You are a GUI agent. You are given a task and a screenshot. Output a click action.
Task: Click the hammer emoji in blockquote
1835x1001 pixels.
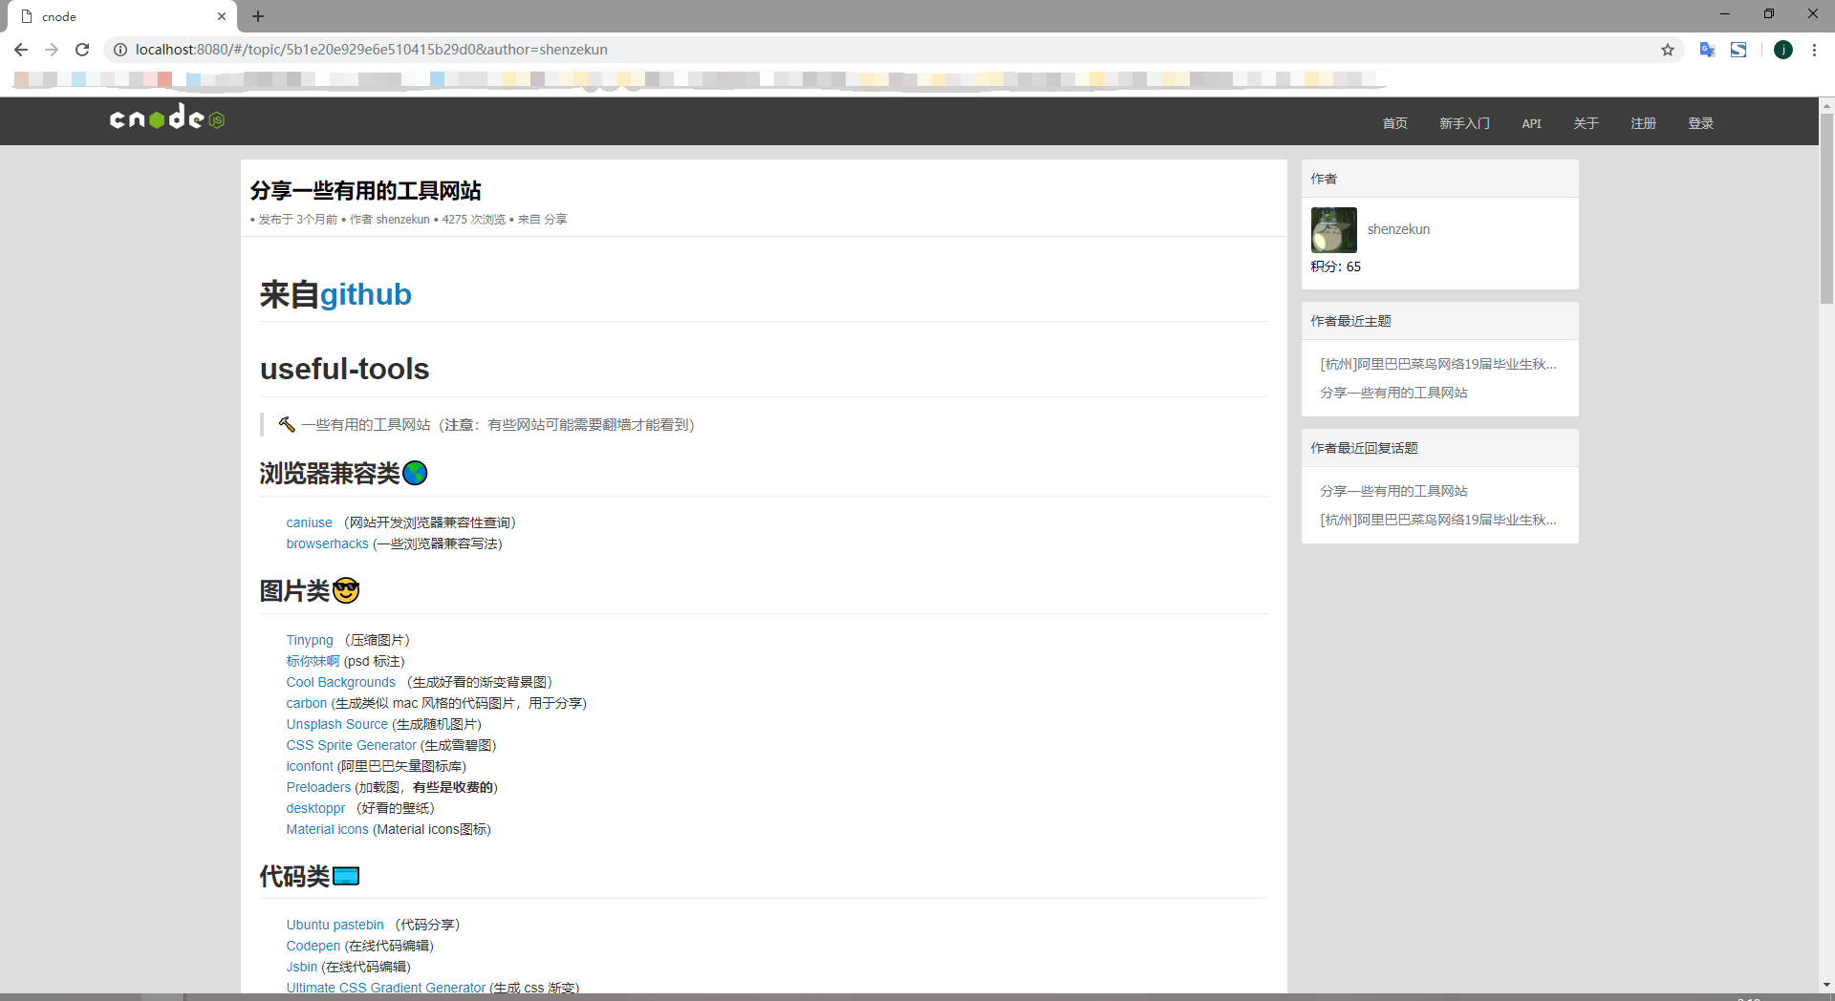click(x=286, y=424)
